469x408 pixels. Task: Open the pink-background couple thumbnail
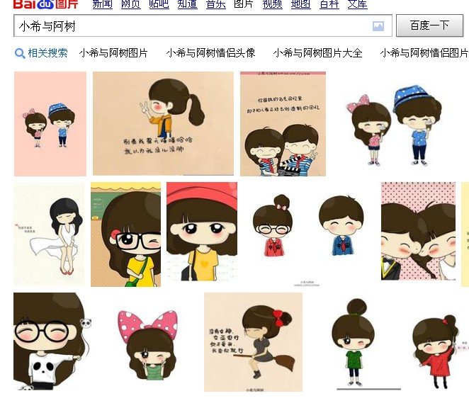tap(50, 124)
